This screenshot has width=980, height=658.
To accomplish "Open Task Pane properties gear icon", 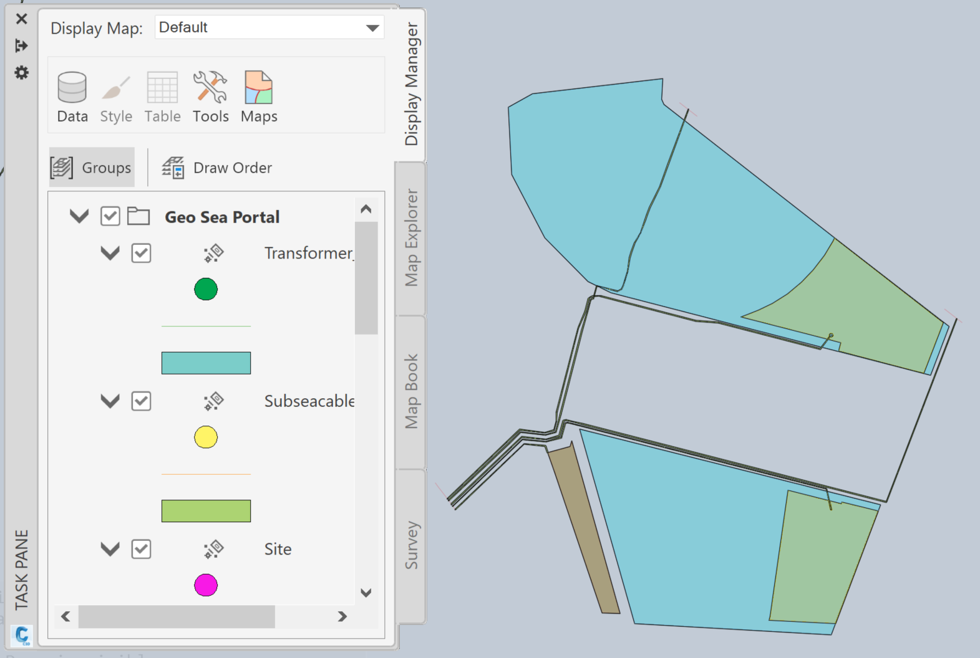I will pos(22,73).
